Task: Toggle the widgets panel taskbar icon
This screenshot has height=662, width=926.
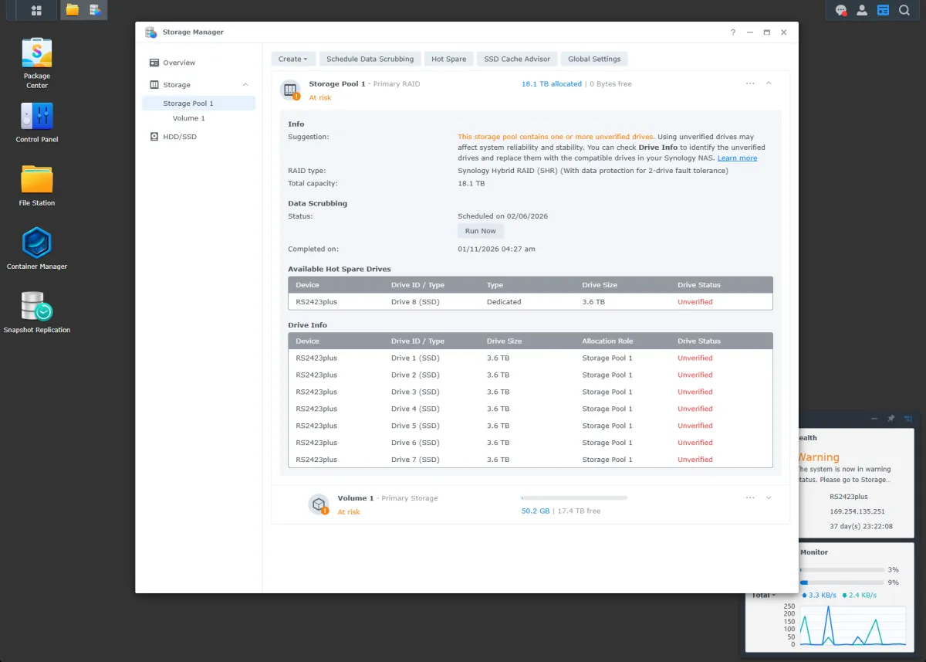Action: [883, 10]
